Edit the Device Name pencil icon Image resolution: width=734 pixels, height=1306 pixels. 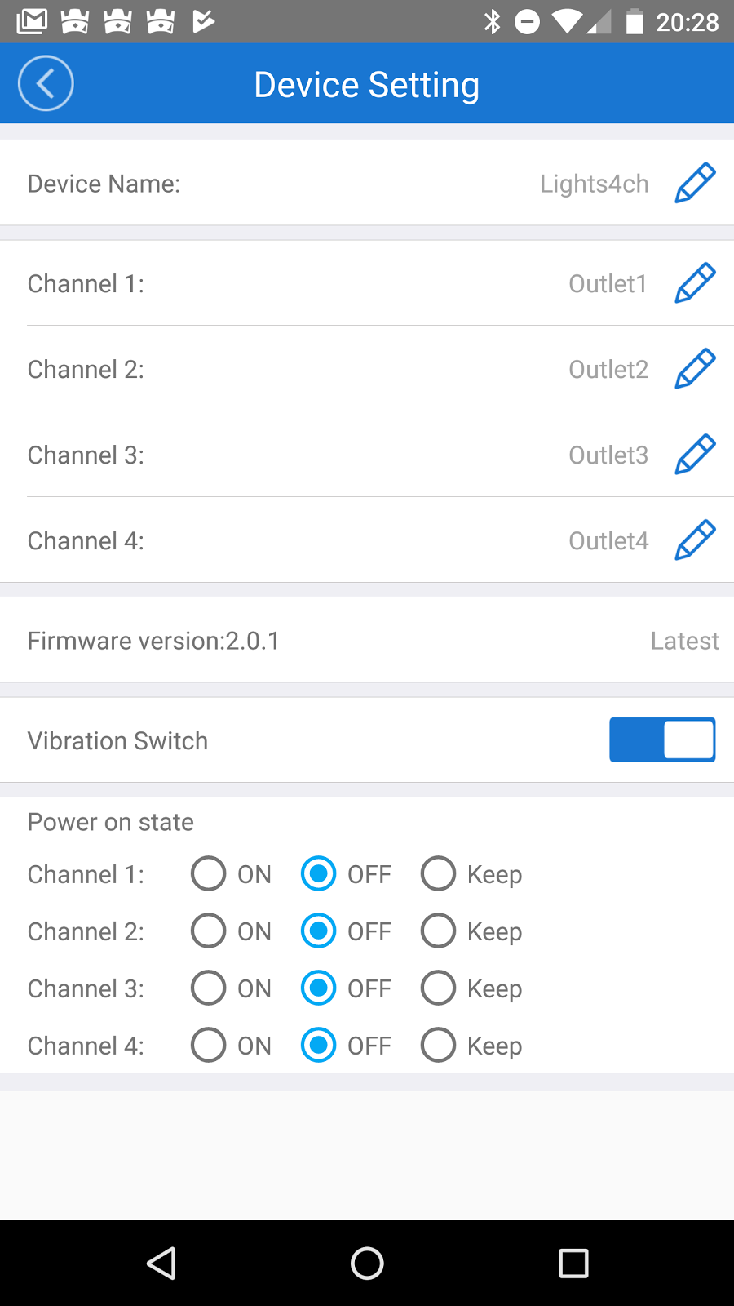pos(695,183)
